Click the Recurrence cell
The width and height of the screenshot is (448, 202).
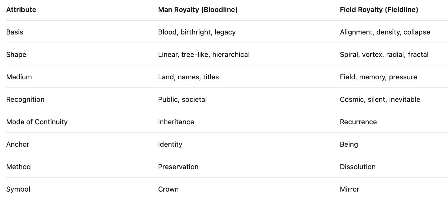click(x=358, y=122)
